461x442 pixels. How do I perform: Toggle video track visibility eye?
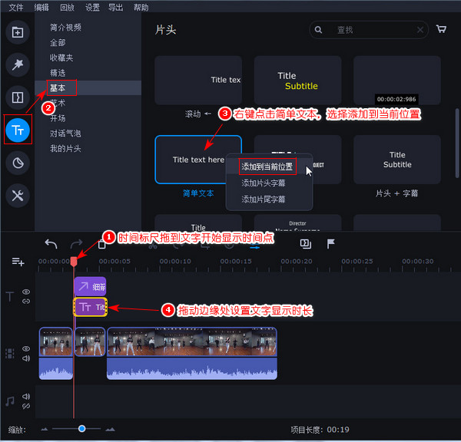(26, 348)
